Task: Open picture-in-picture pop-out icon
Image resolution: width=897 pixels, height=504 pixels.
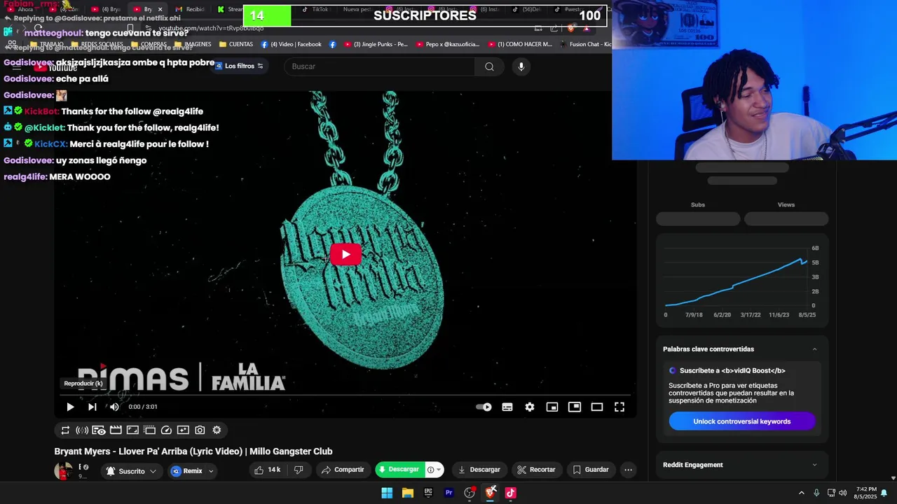Action: [575, 407]
